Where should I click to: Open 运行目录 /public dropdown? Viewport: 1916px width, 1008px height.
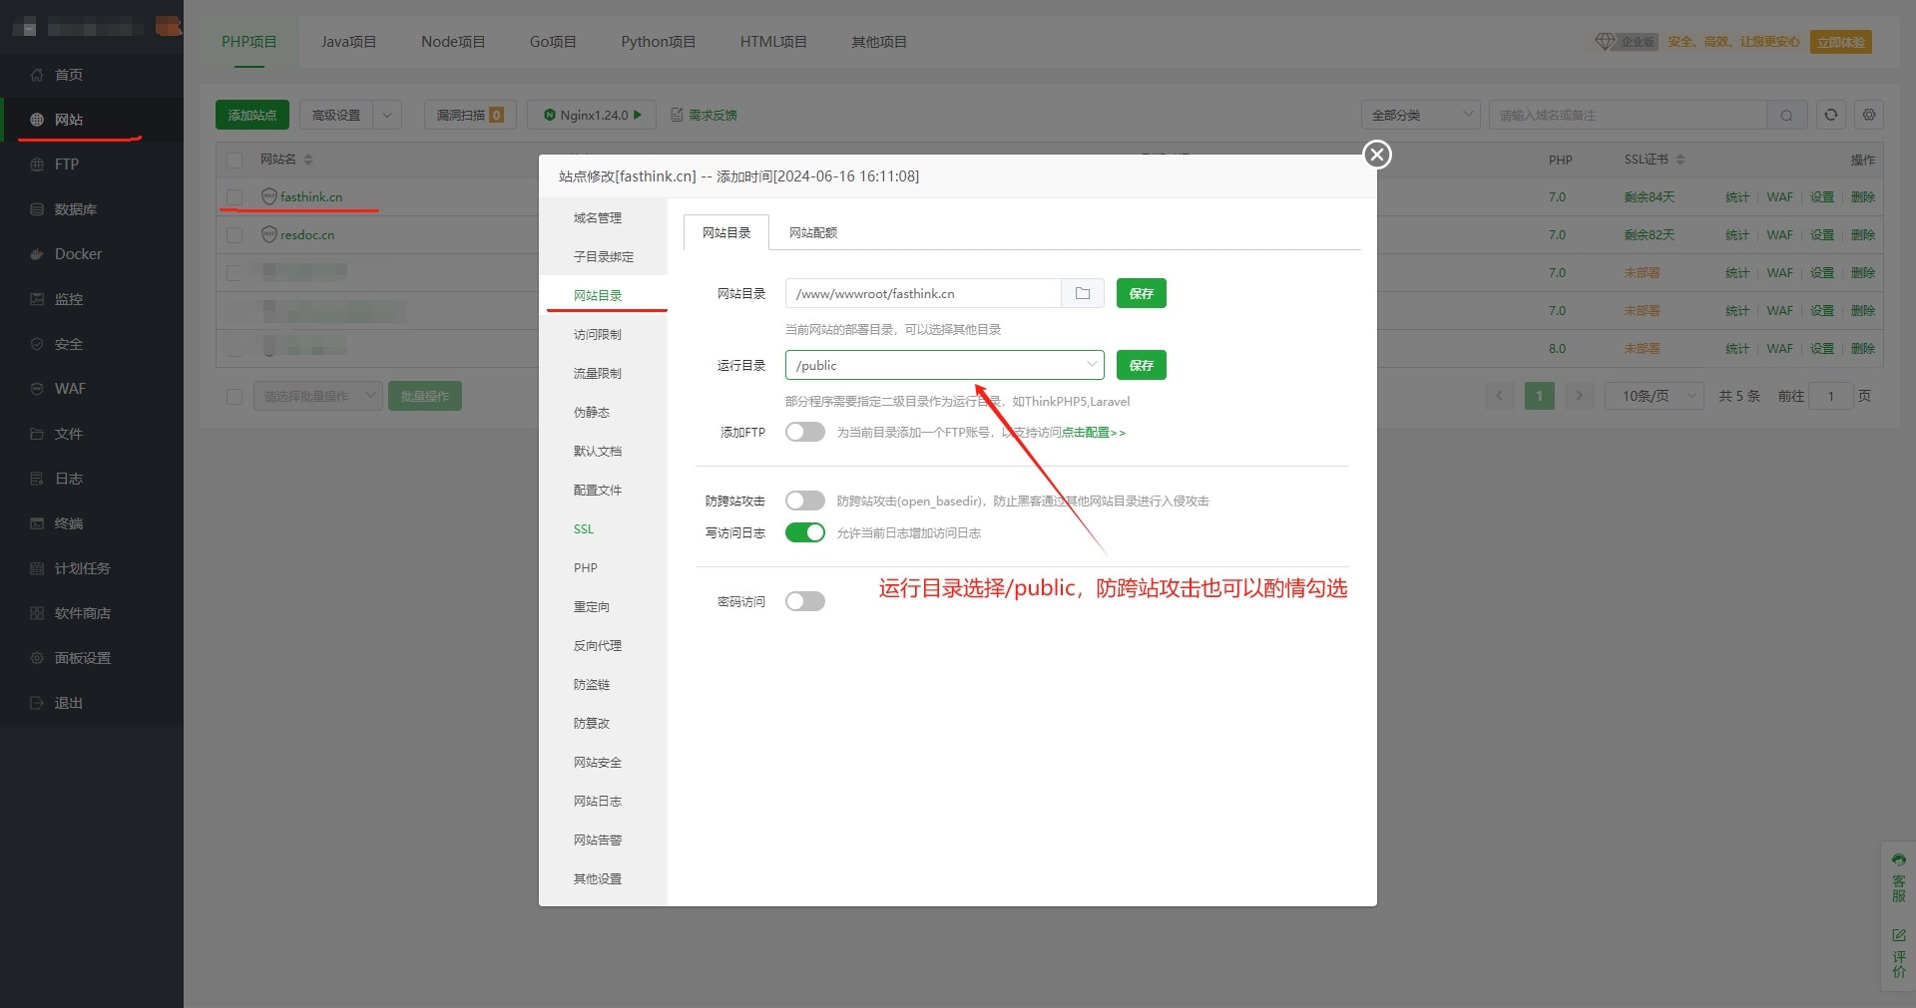944,365
